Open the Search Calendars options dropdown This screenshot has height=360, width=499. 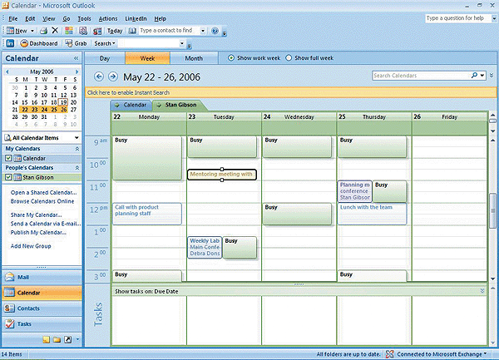click(x=482, y=76)
